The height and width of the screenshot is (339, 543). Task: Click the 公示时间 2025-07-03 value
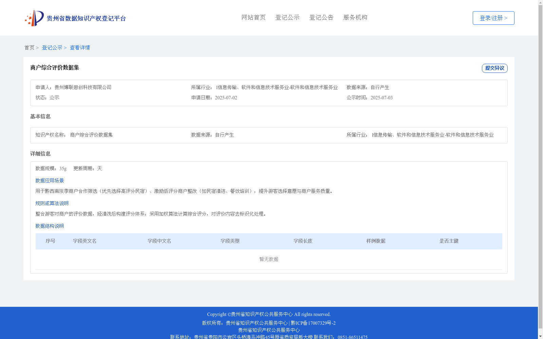(381, 98)
